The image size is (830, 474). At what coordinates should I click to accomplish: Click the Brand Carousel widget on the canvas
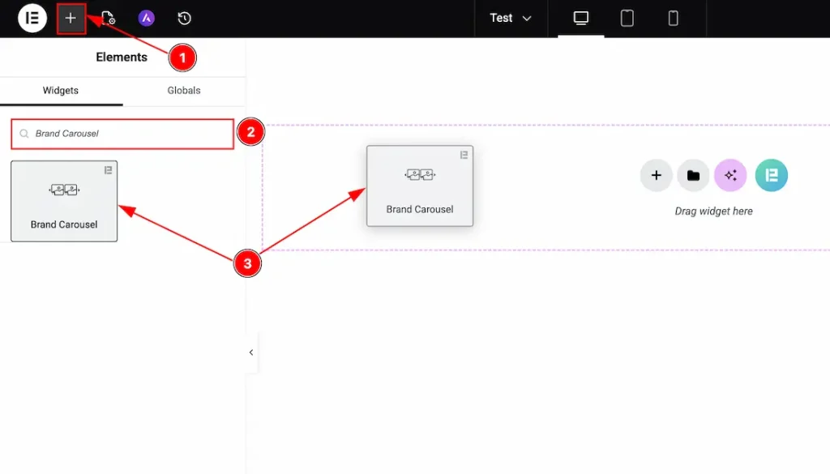tap(420, 186)
